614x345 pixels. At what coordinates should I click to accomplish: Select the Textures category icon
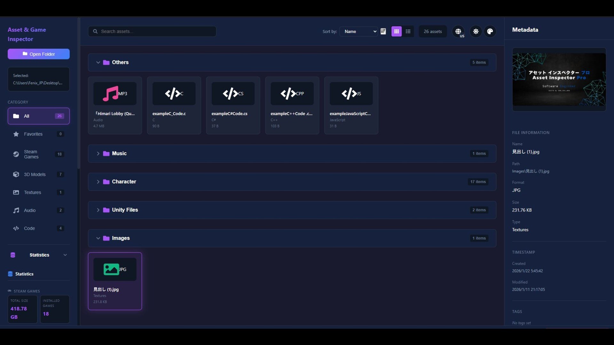click(16, 192)
